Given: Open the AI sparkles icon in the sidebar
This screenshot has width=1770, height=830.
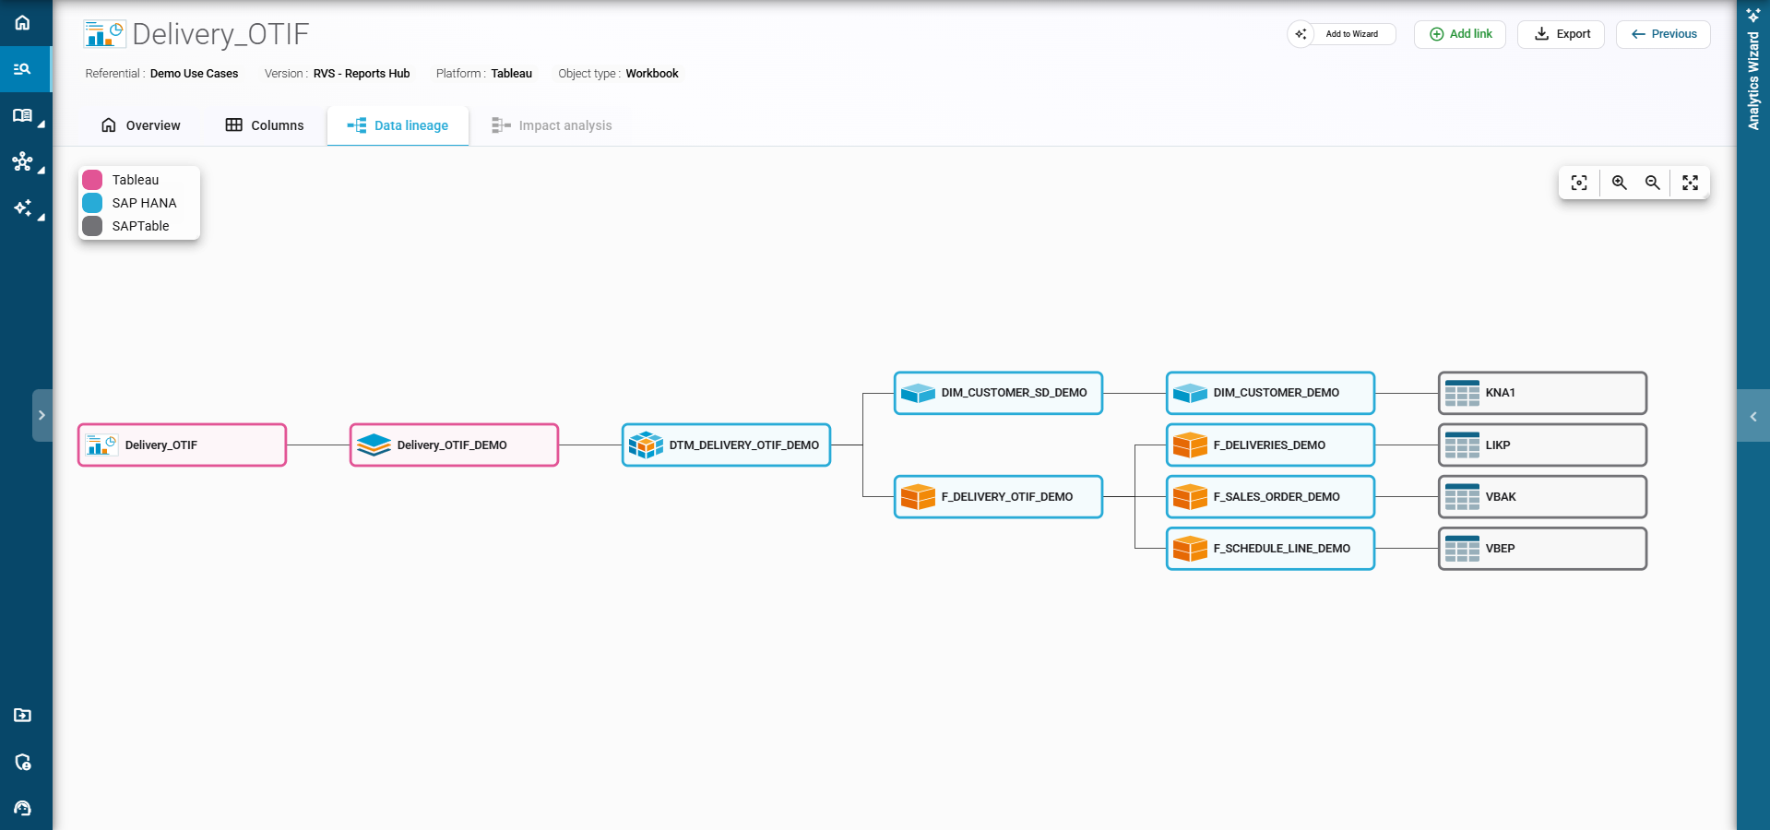Looking at the screenshot, I should coord(22,207).
